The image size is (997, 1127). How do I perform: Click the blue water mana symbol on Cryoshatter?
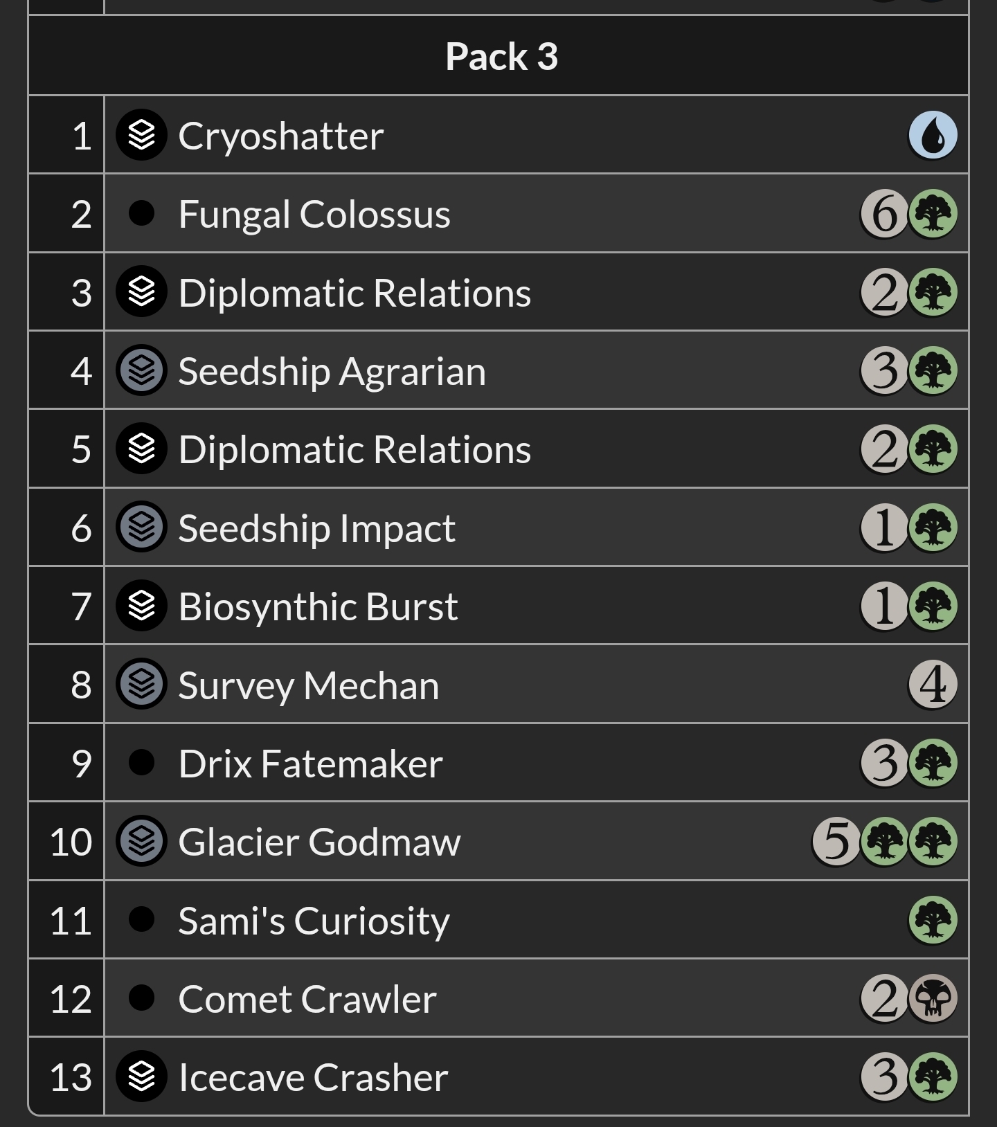pyautogui.click(x=933, y=135)
